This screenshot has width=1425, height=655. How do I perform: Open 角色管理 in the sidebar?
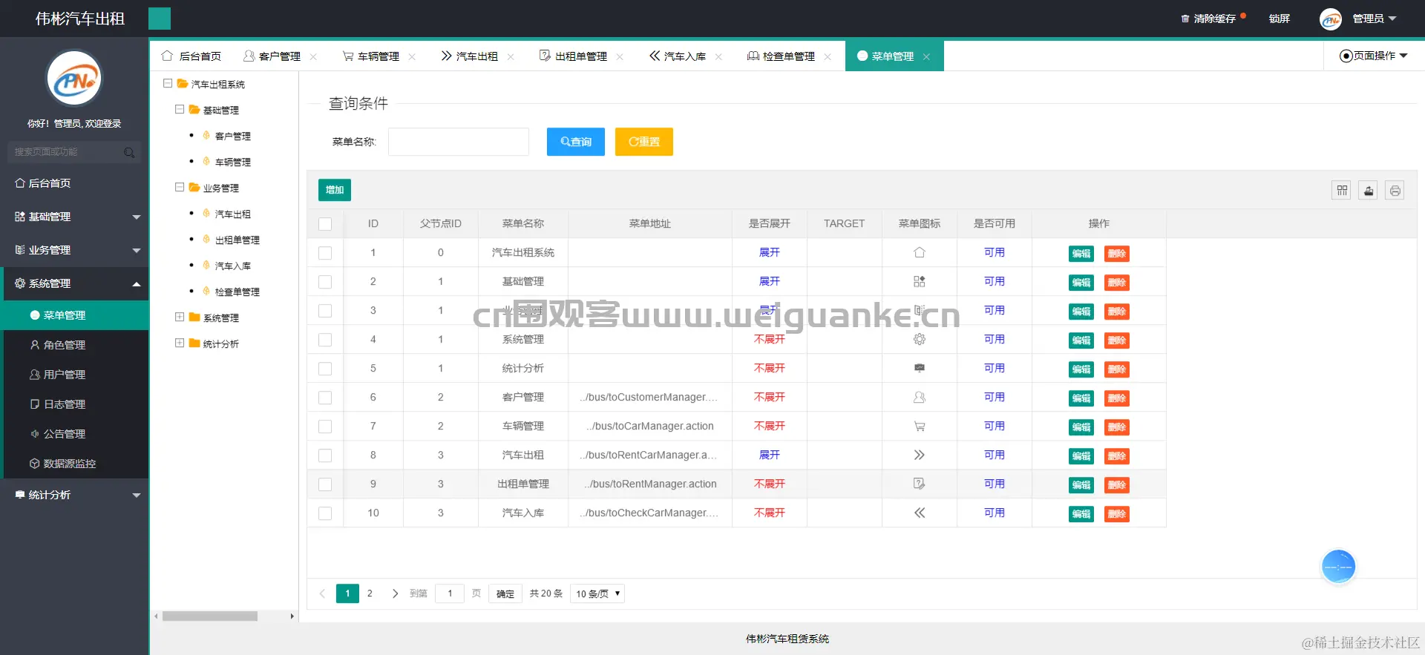coord(74,345)
